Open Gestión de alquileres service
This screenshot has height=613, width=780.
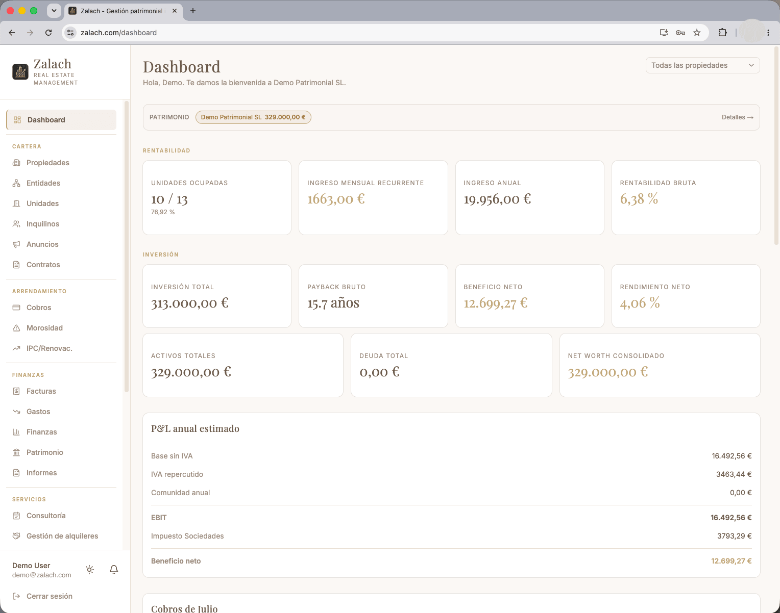pos(61,536)
